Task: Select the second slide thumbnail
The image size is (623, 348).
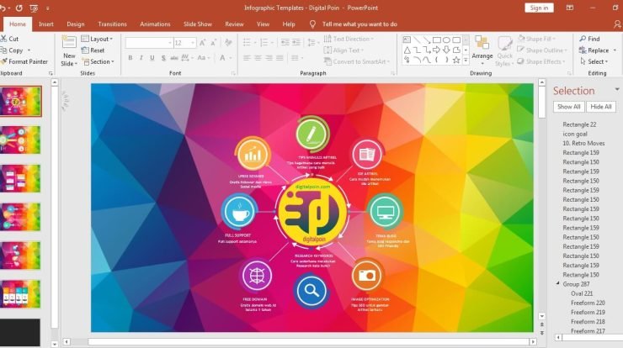Action: coord(20,140)
